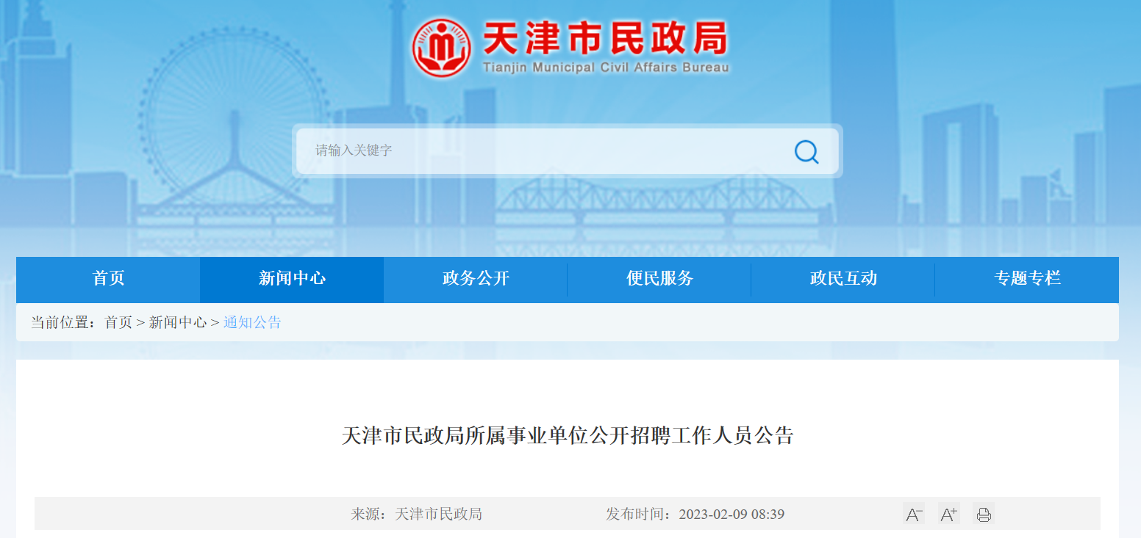Click the article headline about 公开招聘工作人员公告
Screen dimensions: 1141x538
click(568, 436)
